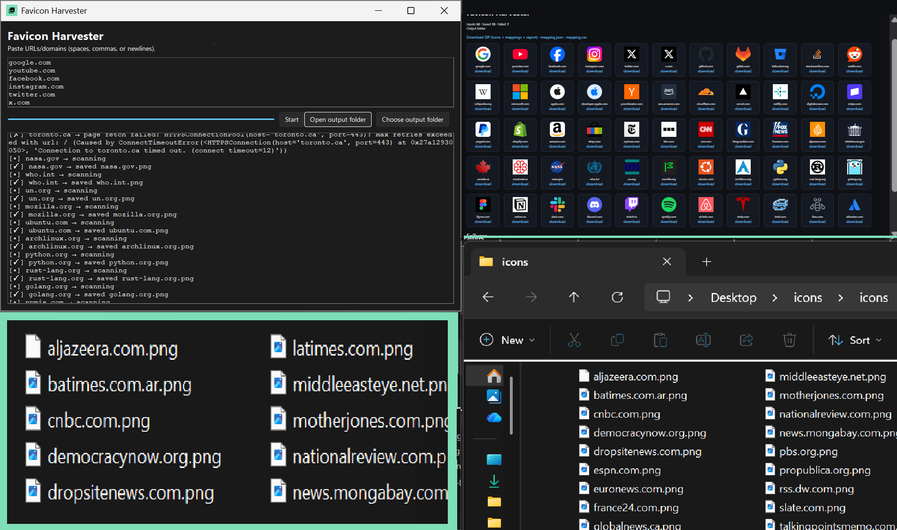Cut the selection using the scissors icon

575,340
